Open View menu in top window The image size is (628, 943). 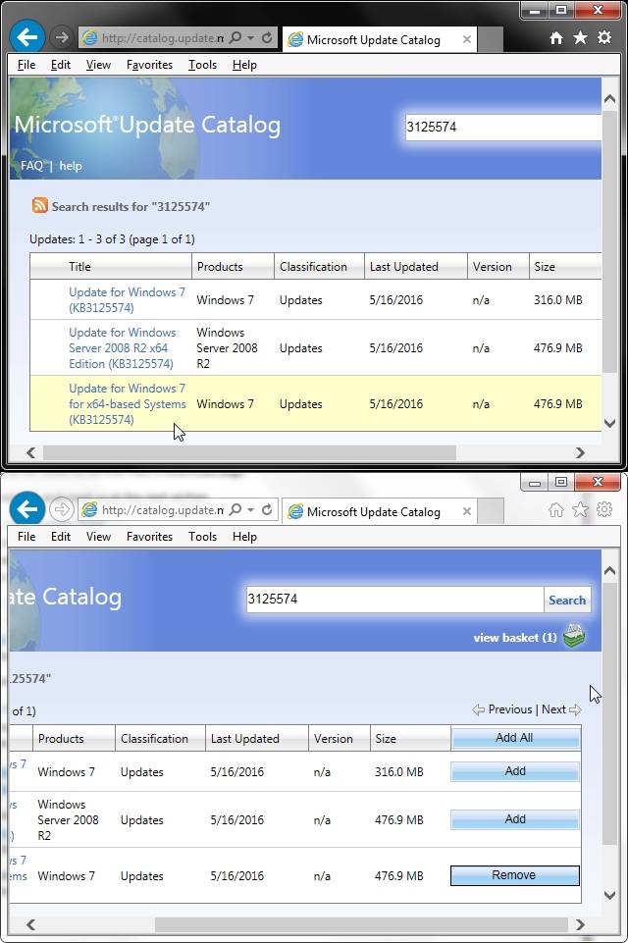point(99,65)
